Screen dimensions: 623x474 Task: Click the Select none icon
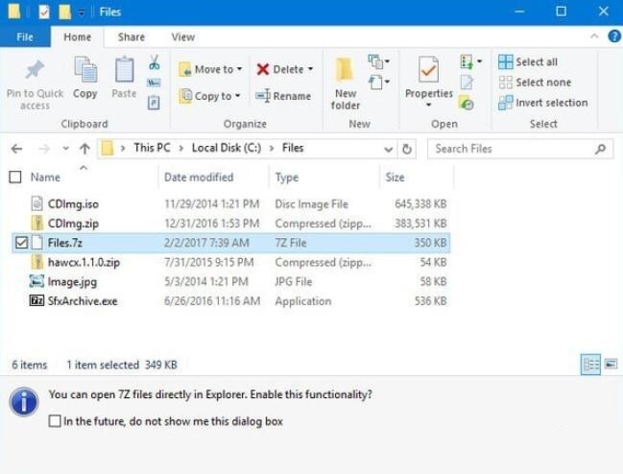[505, 83]
